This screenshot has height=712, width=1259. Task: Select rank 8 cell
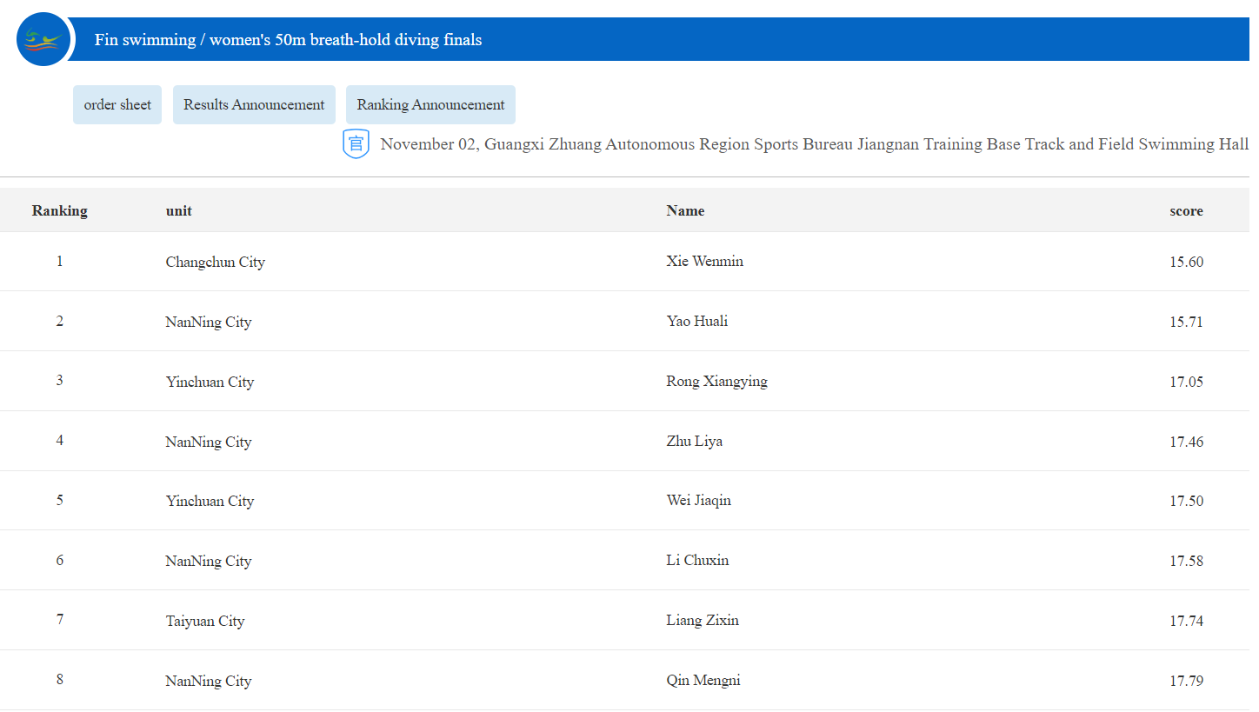(60, 679)
